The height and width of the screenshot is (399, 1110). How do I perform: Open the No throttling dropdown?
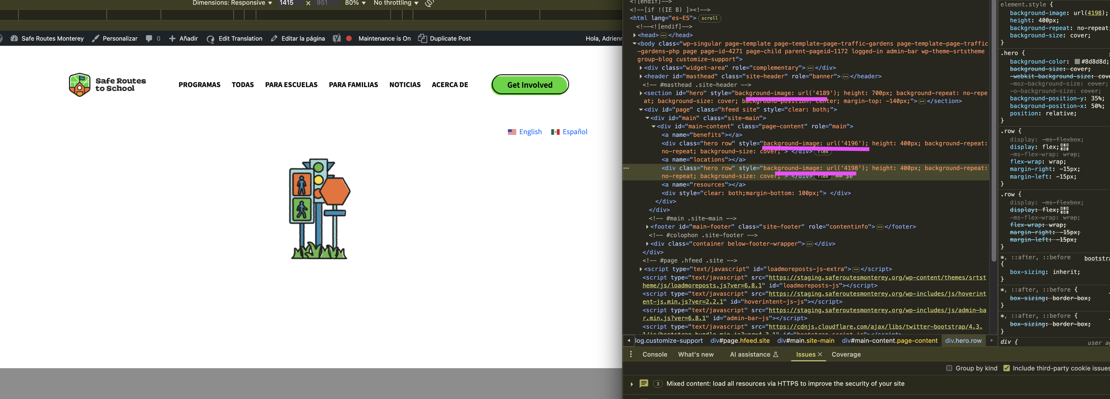396,3
